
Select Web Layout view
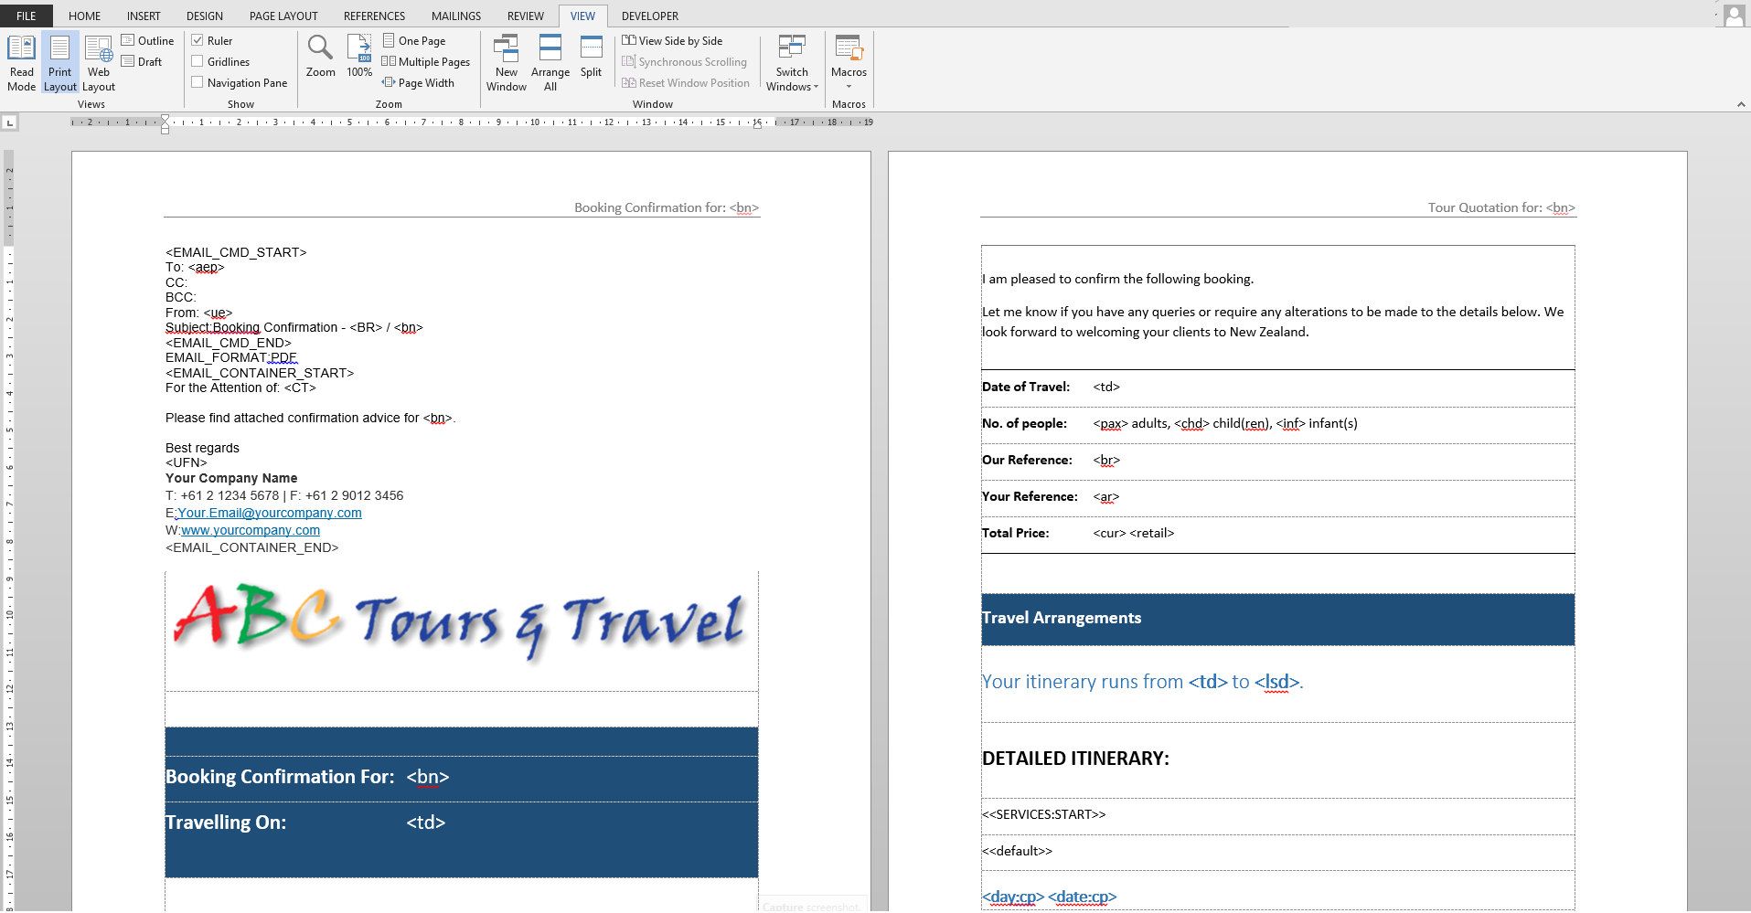(x=99, y=62)
